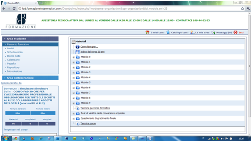Expand the Modulo 2 tree node
Screen dimensions: 252x142
[74, 68]
